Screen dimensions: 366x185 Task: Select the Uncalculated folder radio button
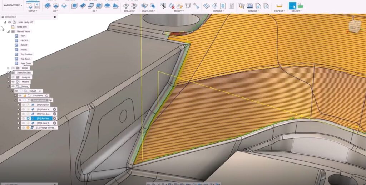pos(51,100)
